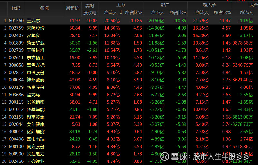Click stock code 300058
This screenshot has width=258, height=165.
pyautogui.click(x=16, y=65)
